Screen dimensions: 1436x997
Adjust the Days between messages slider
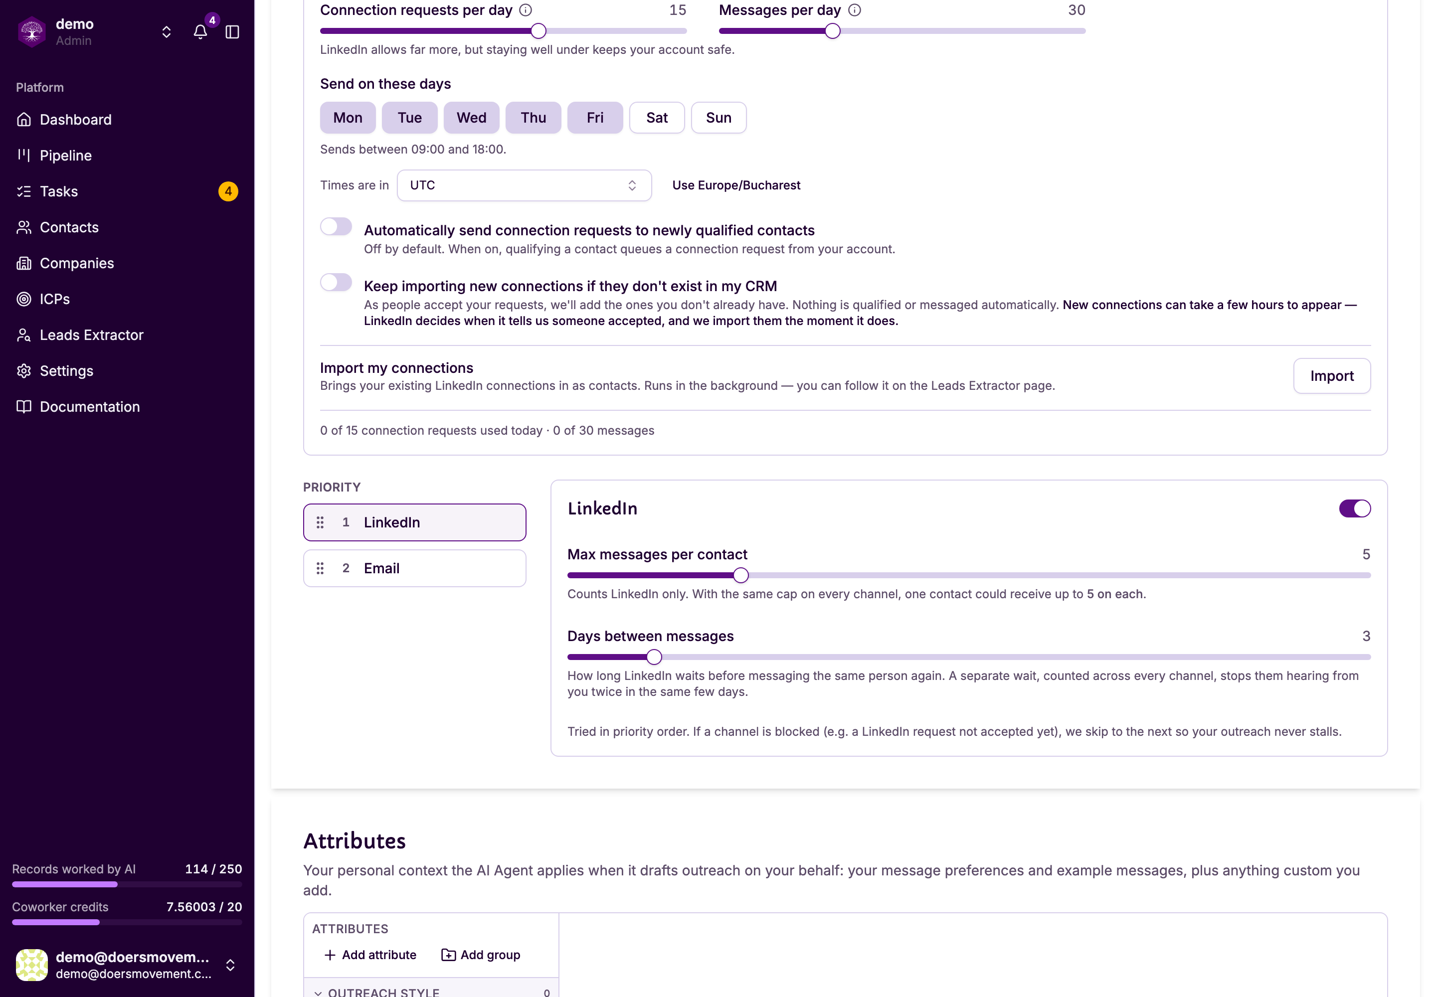click(654, 657)
